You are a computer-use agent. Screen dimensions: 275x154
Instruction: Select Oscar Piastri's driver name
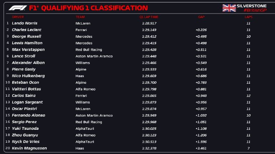(x=26, y=109)
